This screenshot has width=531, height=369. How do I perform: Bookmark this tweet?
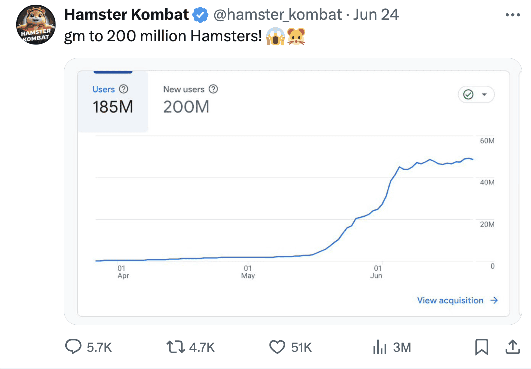click(x=481, y=347)
